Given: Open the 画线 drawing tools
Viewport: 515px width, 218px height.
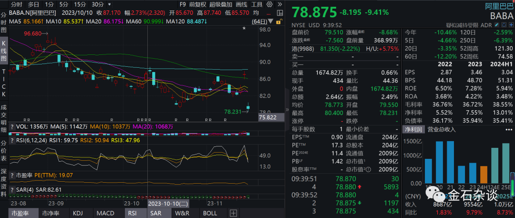Looking at the screenshot, I should [x=241, y=5].
